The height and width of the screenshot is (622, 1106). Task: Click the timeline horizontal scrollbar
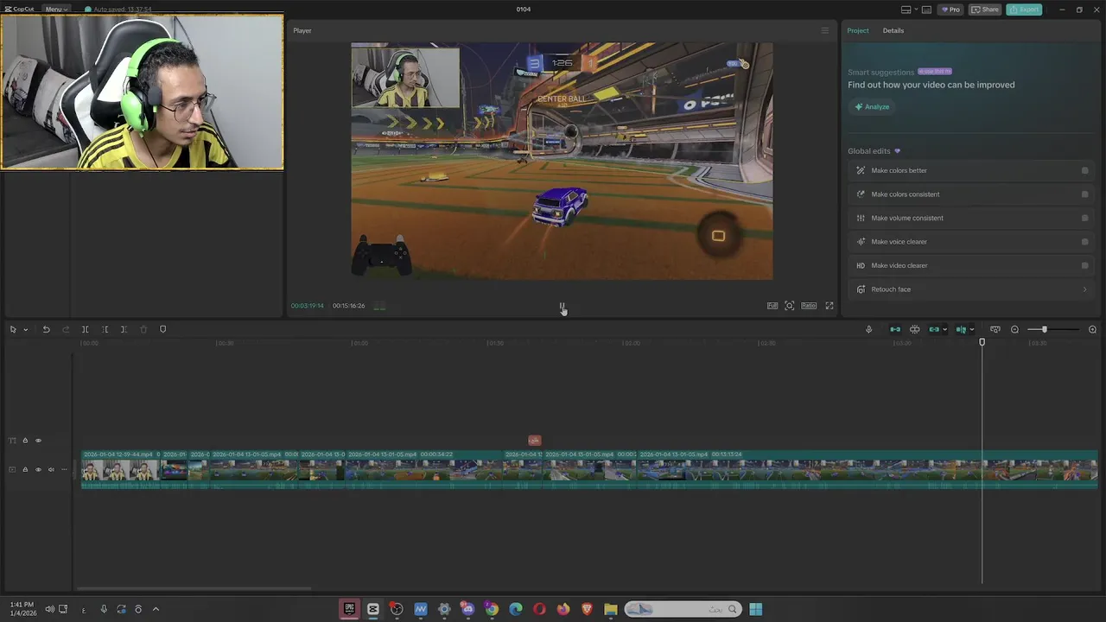194,589
